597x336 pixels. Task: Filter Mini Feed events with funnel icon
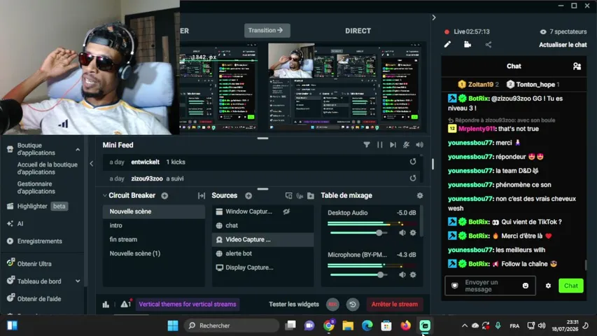coord(366,145)
